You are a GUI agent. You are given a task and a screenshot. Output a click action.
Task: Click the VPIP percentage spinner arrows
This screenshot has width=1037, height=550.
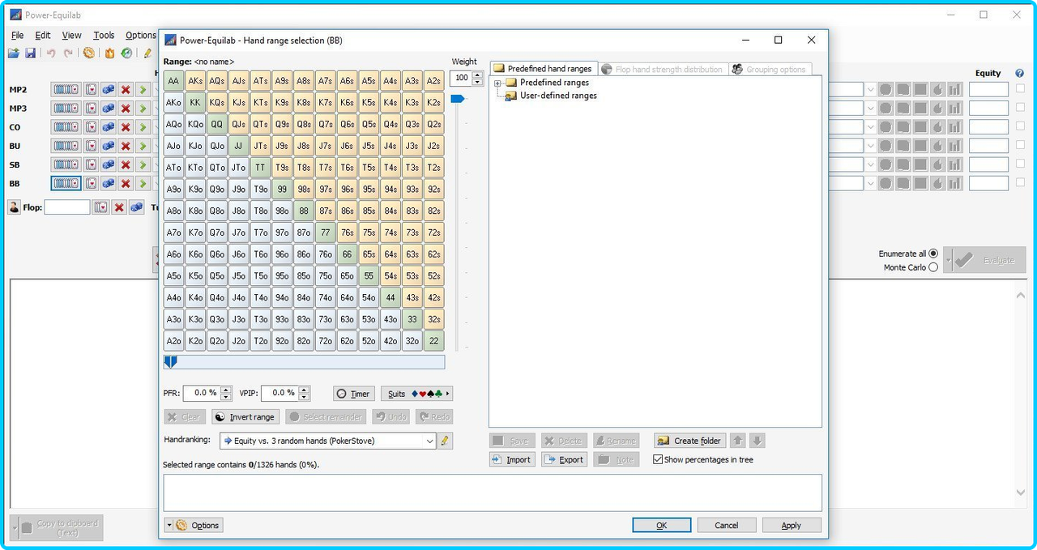(304, 393)
